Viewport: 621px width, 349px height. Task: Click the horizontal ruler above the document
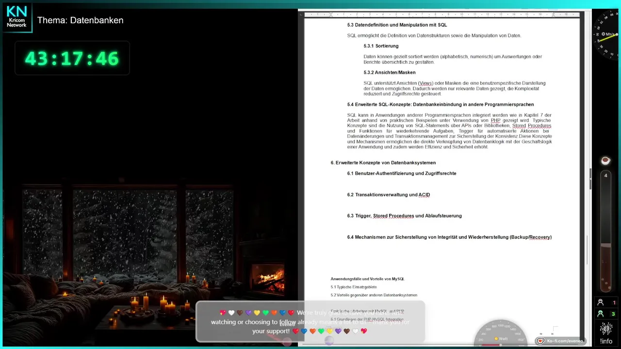pyautogui.click(x=441, y=14)
